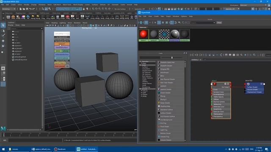The width and height of the screenshot is (271, 152).
Task: Click the round first icon in Hypershade toolbar
Action: click(141, 22)
